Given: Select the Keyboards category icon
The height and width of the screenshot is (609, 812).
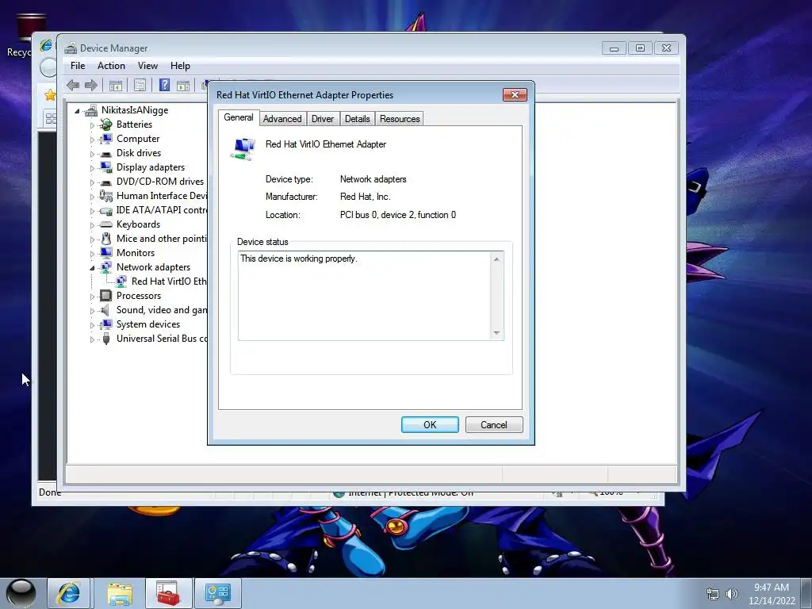Looking at the screenshot, I should [105, 224].
